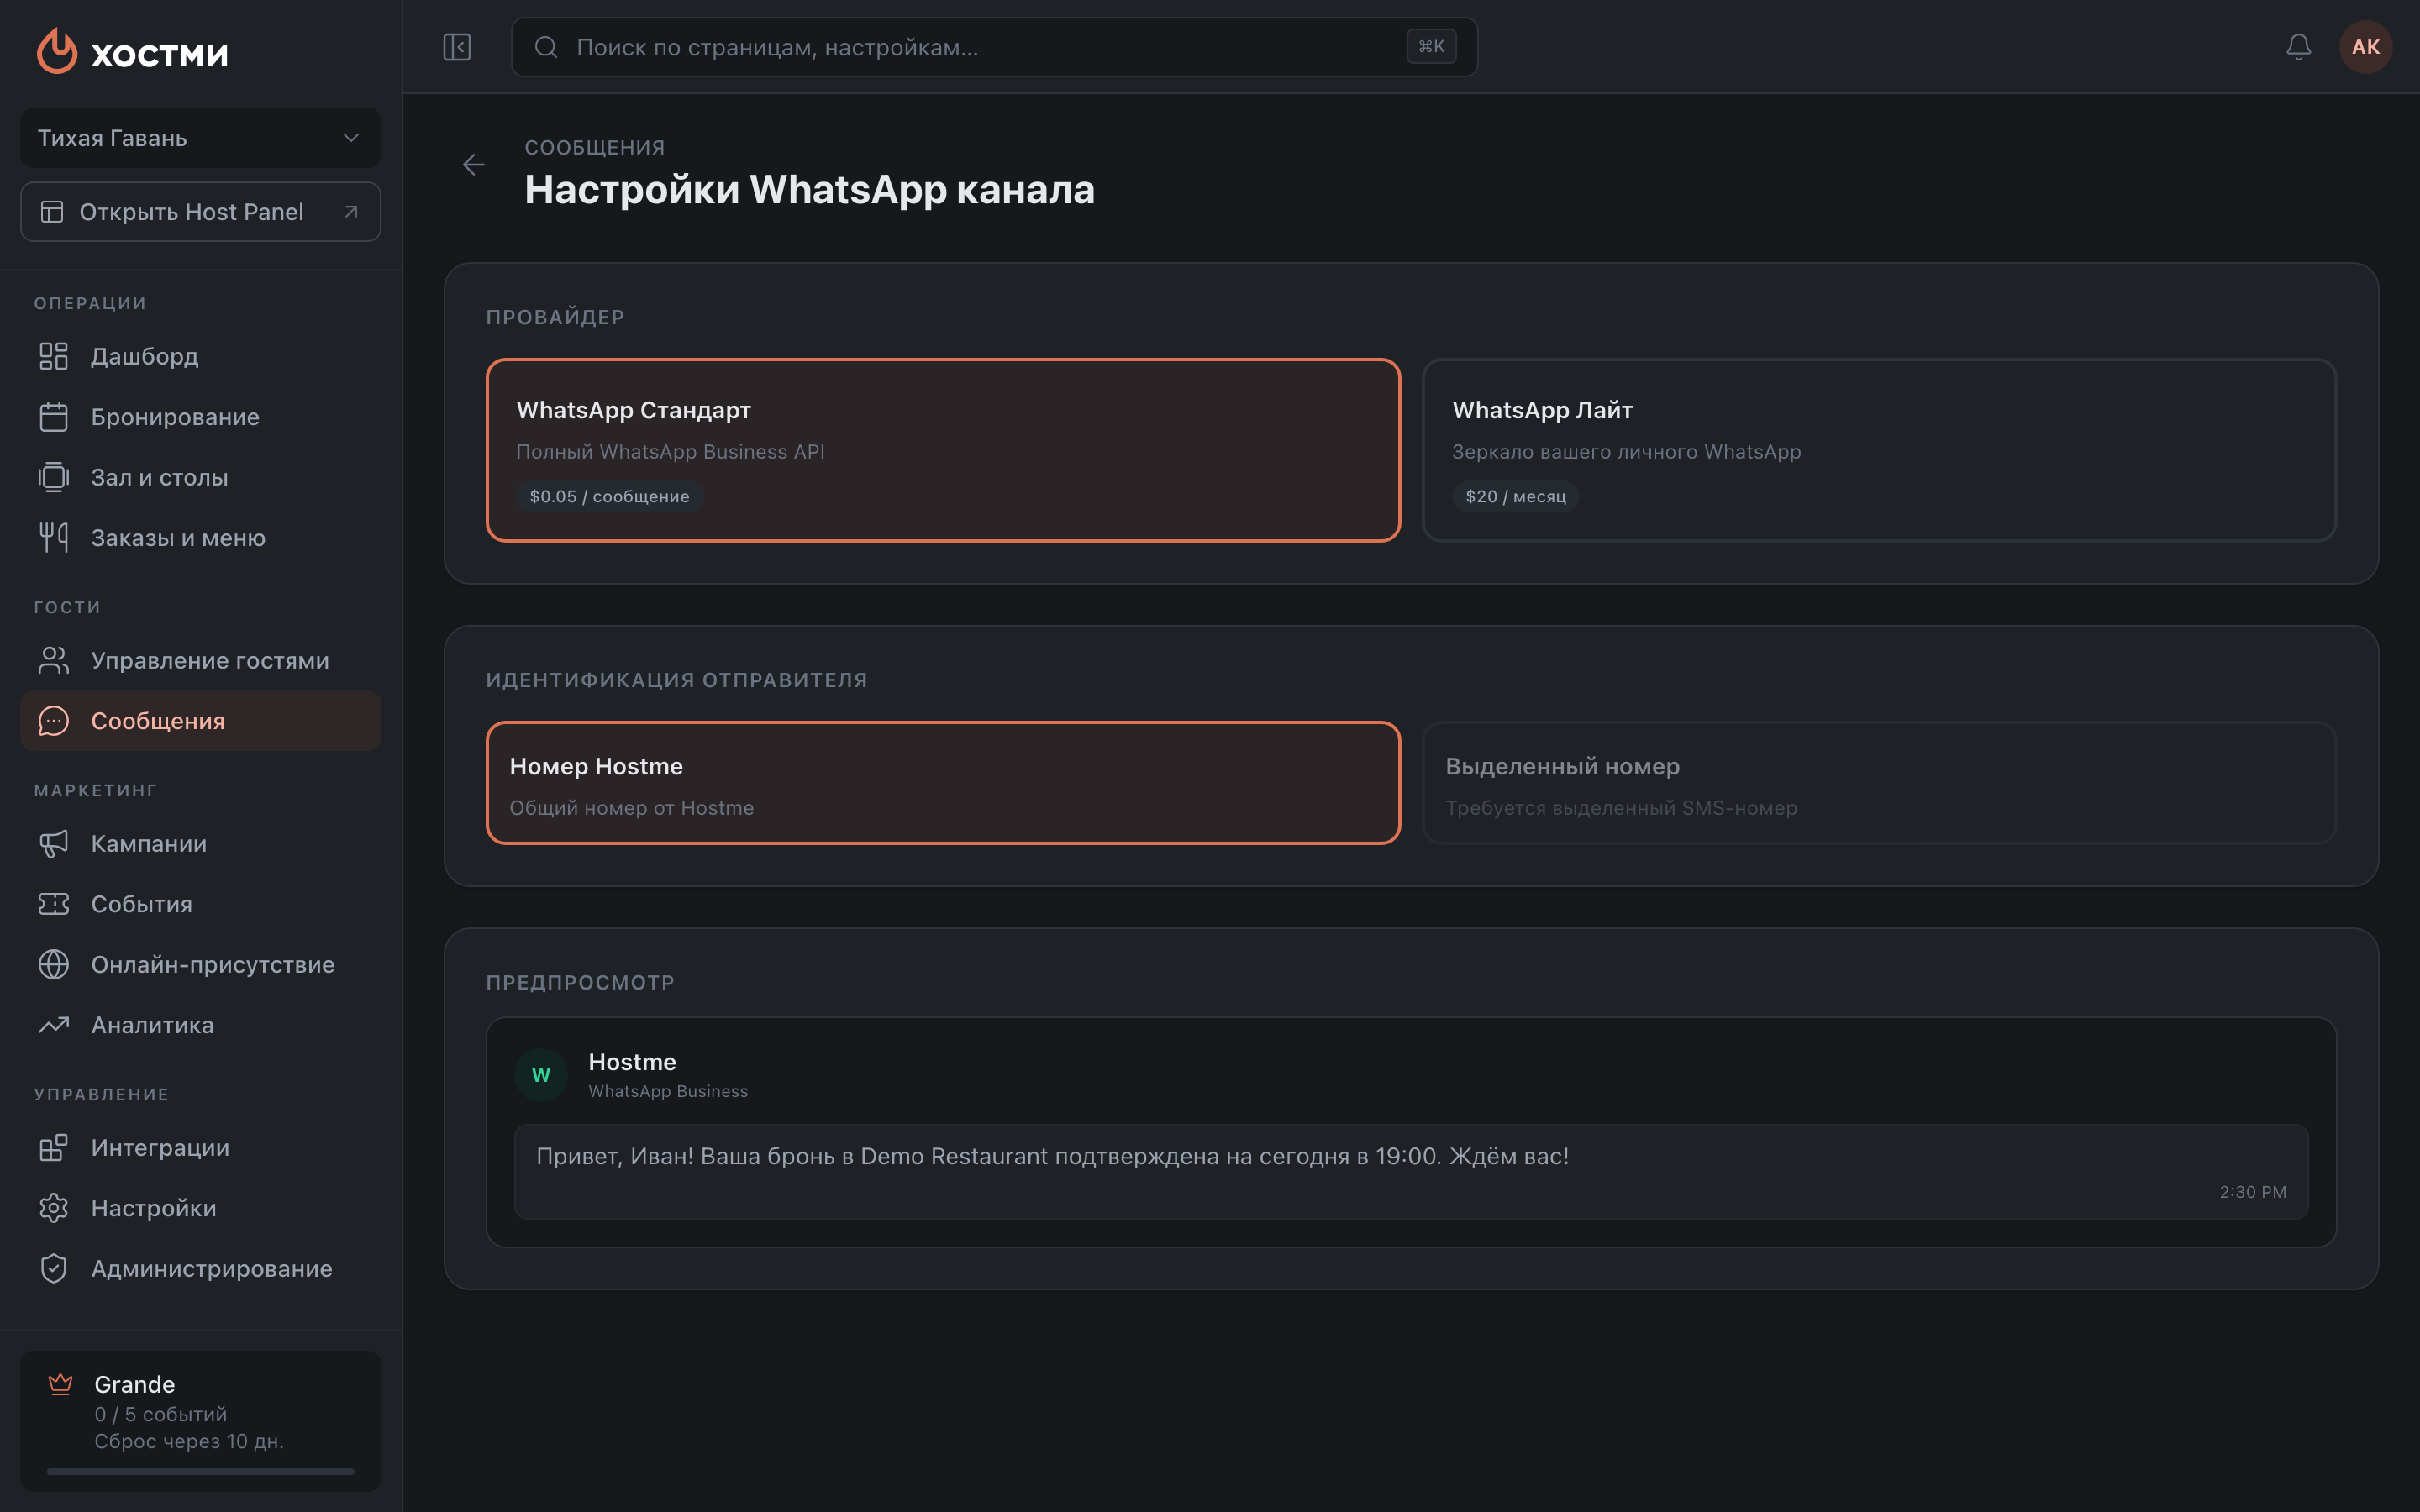Click the Настройки gear icon

[x=54, y=1208]
